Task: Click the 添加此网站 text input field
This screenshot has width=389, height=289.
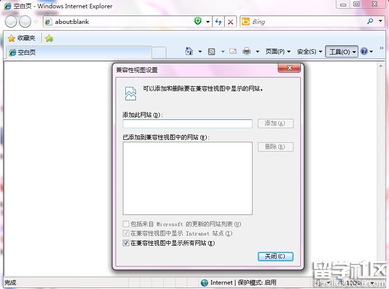Action: [187, 124]
